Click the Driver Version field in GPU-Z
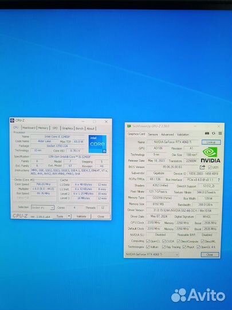Screen dimensions: 232x310 pyautogui.click(x=183, y=210)
